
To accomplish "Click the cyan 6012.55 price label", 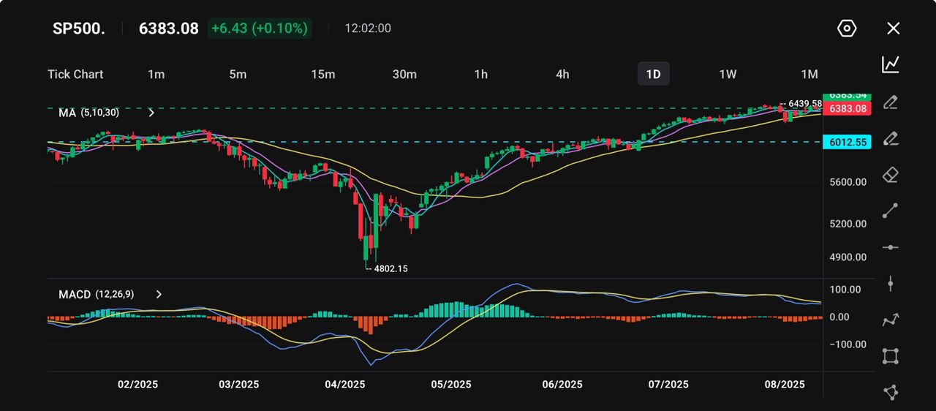I will point(847,142).
